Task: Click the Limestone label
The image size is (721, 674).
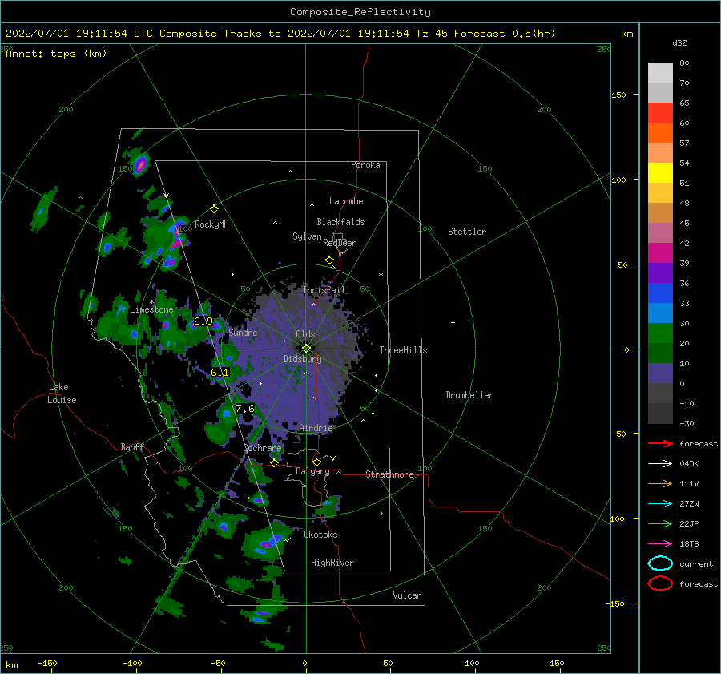Action: pos(151,309)
